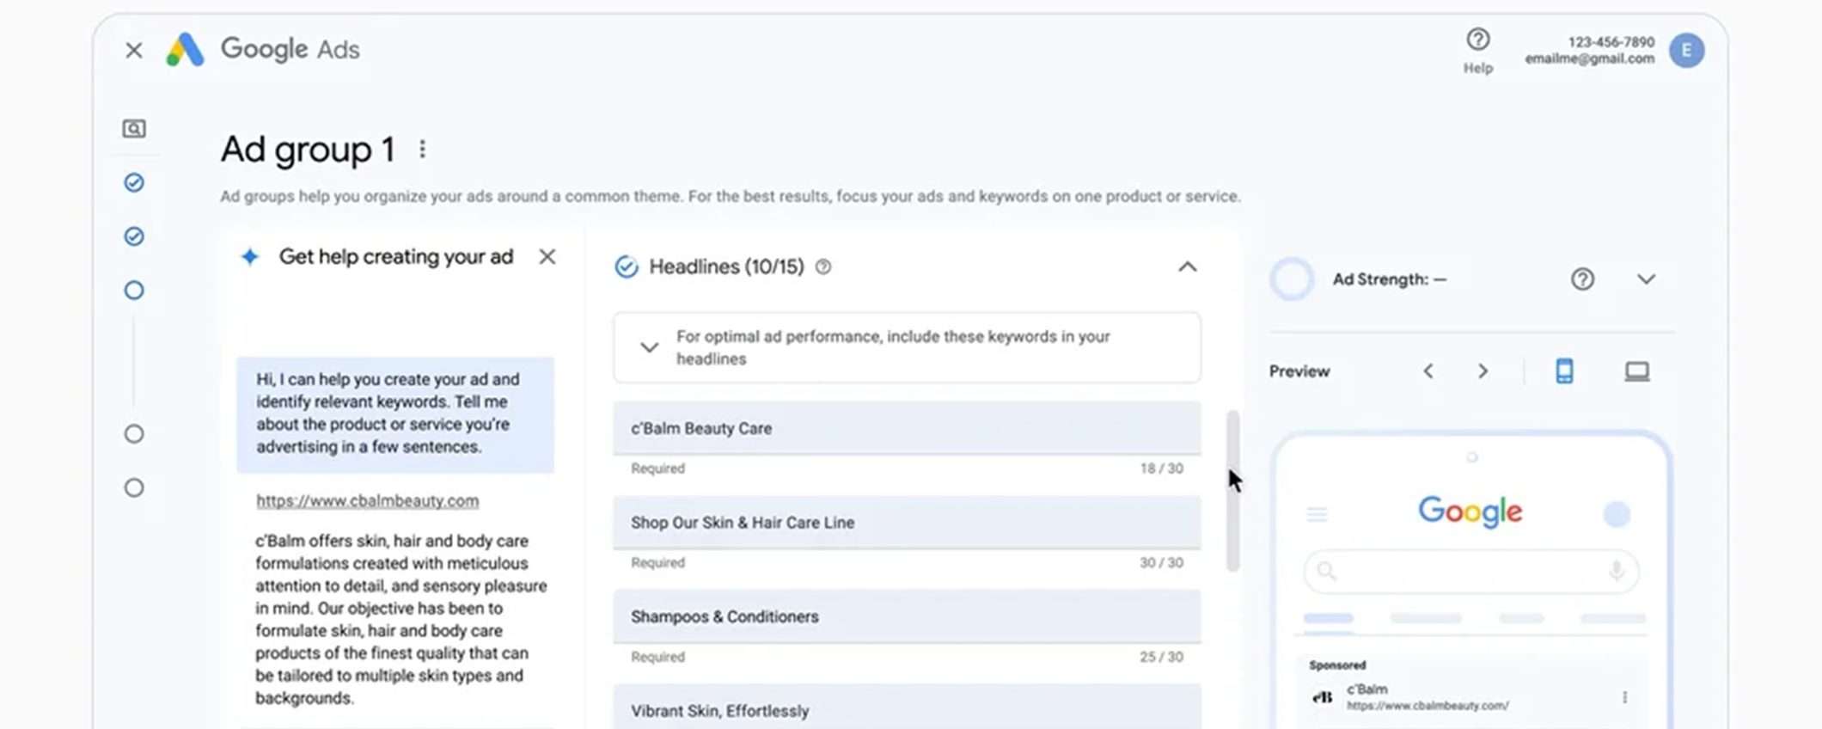Screen dimensions: 1822x729
Task: Go to the third (current) step circle
Action: [134, 291]
